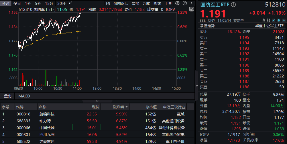Screen dimensions: 287x144
Task: Add to watchlist with plus icon
Action: tap(284, 20)
